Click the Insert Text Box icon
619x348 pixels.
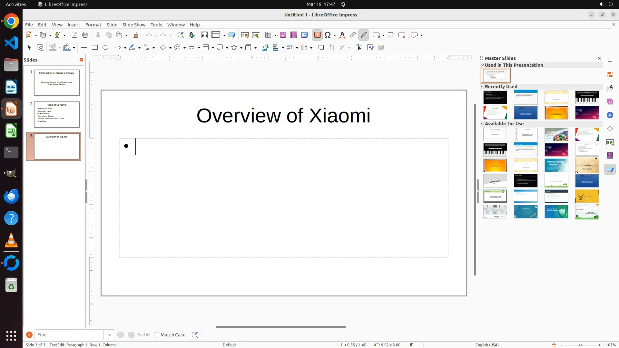[x=317, y=35]
